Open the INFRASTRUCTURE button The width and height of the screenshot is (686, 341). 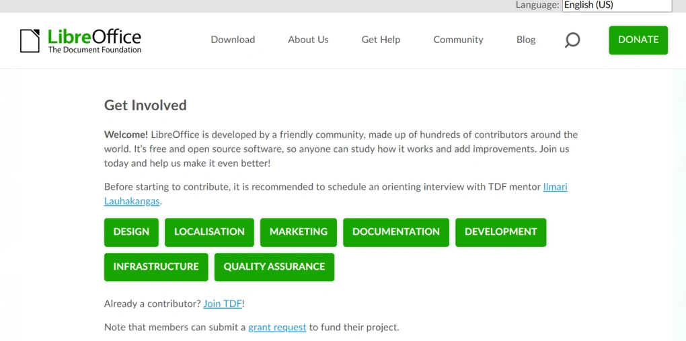coord(156,266)
